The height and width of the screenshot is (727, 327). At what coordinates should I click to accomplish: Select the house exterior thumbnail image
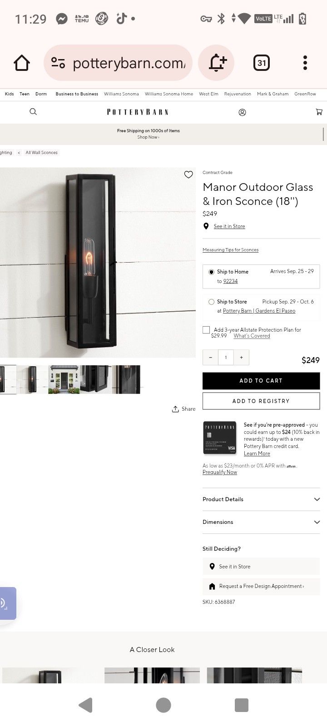(x=64, y=379)
